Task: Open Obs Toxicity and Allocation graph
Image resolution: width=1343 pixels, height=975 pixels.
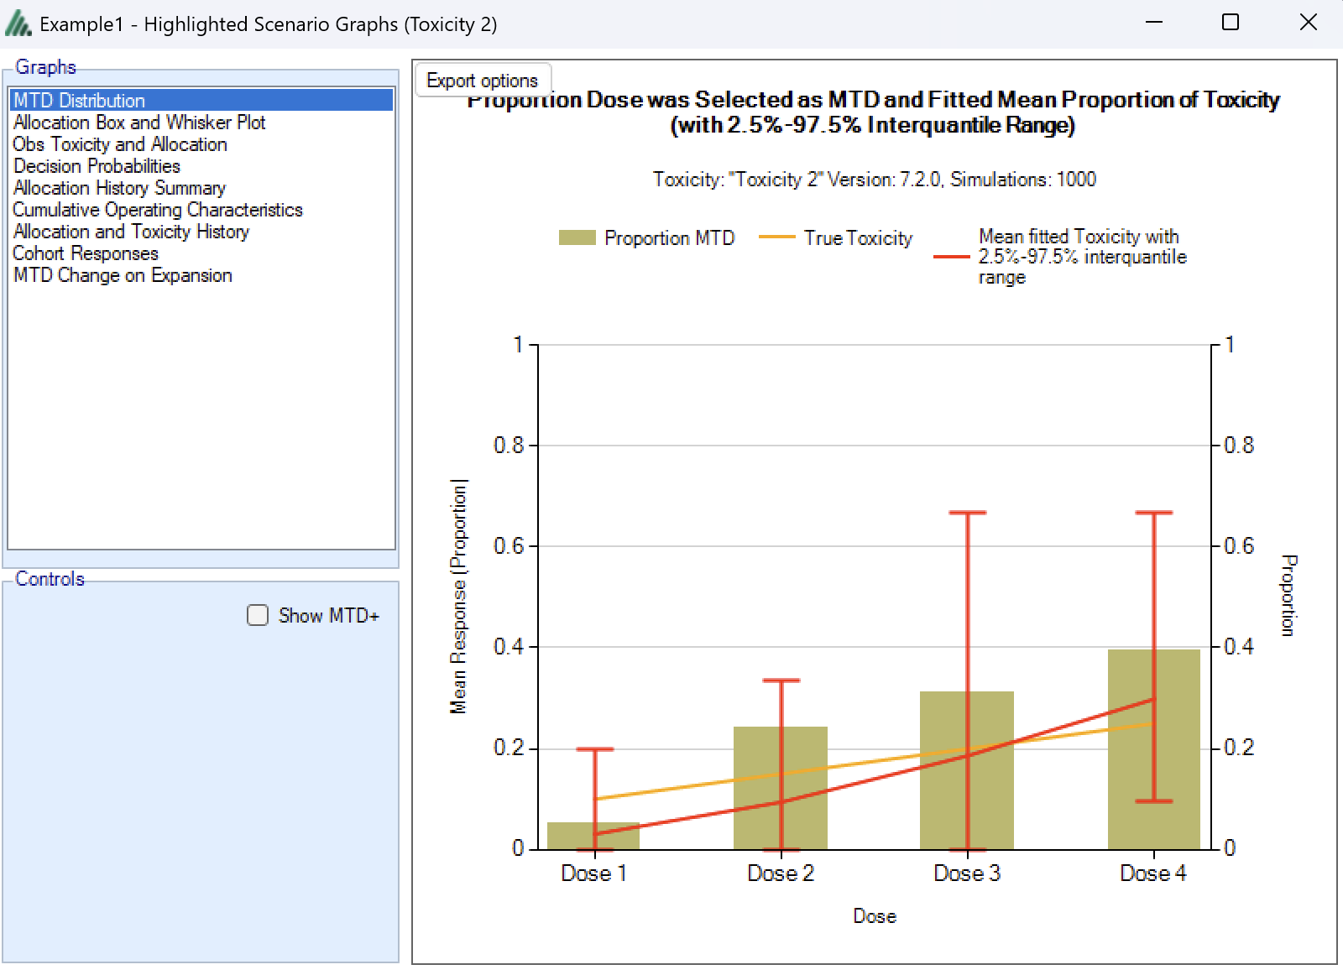Action: (x=120, y=144)
